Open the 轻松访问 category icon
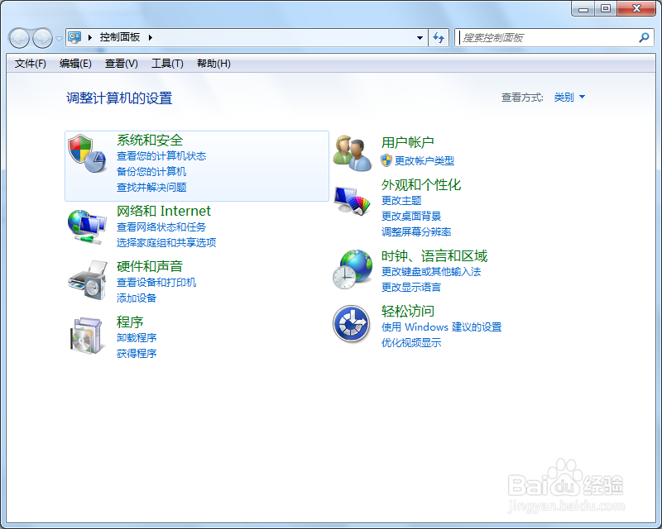The width and height of the screenshot is (662, 529). pyautogui.click(x=352, y=324)
